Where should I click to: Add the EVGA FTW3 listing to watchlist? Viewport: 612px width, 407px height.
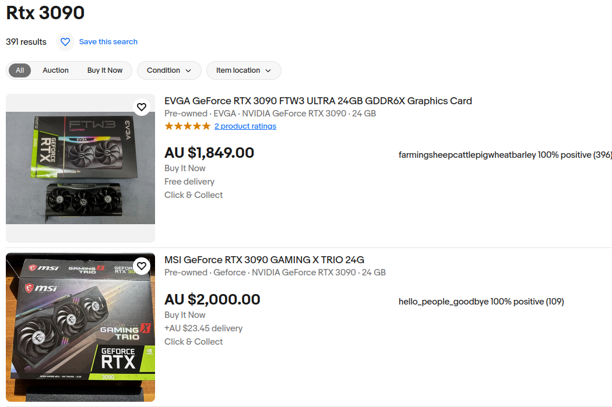point(142,107)
